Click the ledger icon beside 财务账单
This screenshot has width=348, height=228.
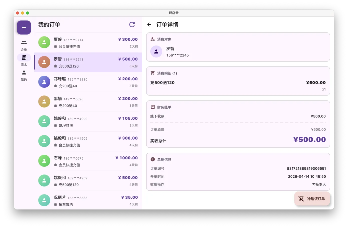tap(152, 107)
